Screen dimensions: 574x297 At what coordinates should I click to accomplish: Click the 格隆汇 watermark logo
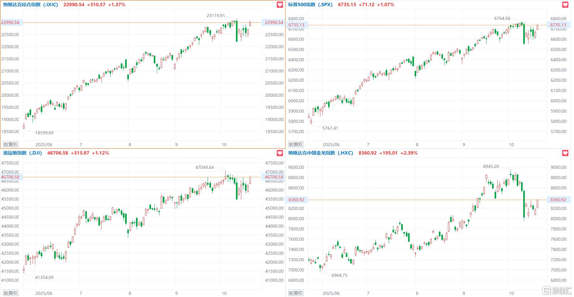tap(557, 291)
